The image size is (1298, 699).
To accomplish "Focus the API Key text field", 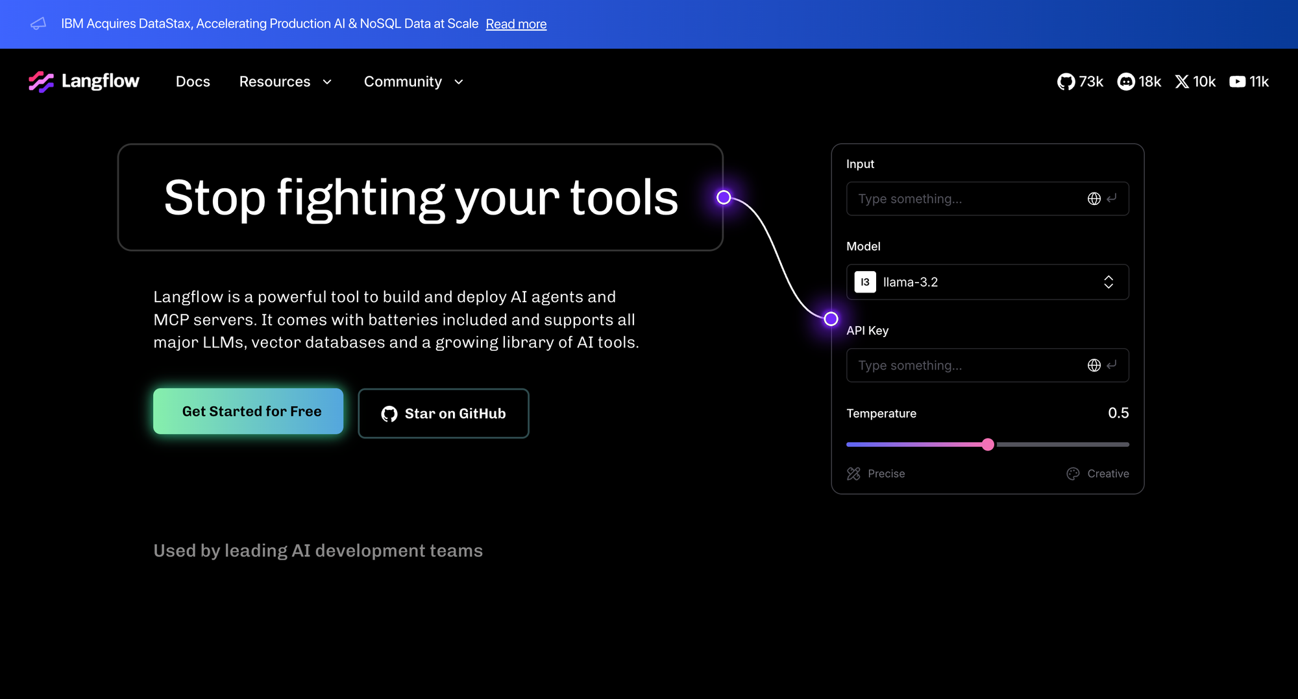I will coord(987,365).
